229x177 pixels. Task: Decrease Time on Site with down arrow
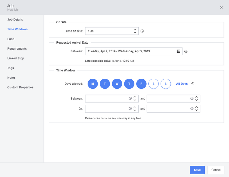(135, 32)
